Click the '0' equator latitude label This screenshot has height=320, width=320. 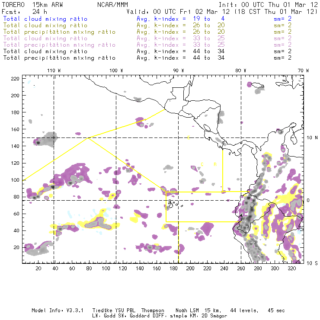308,200
